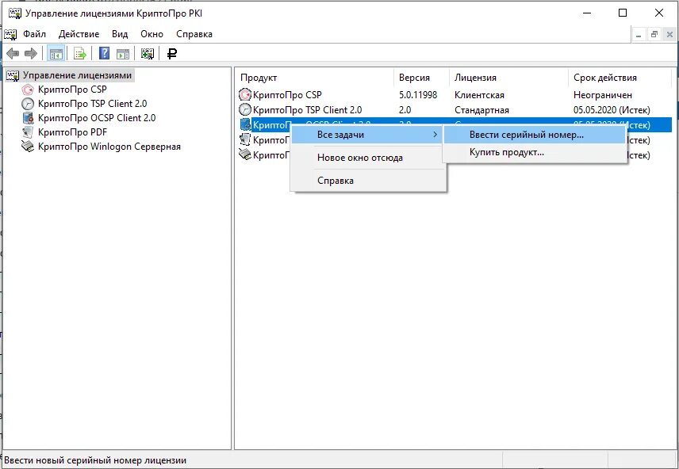
Task: Expand the Все задачи submenu arrow
Action: point(435,135)
